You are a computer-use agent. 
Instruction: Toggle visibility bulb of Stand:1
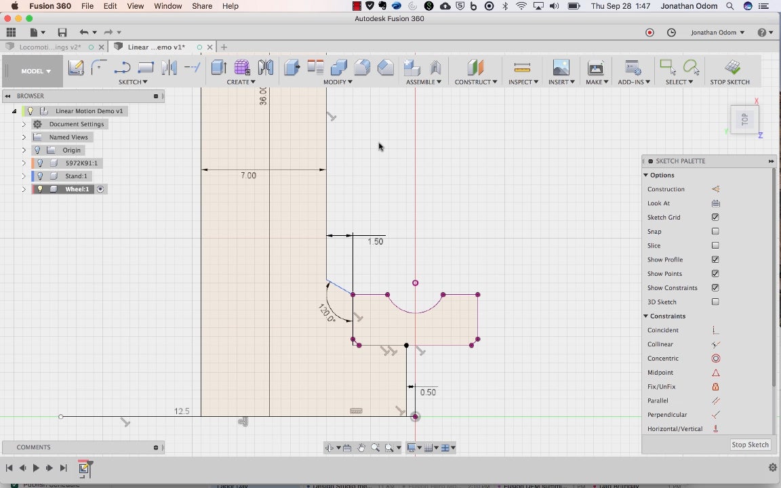pos(40,176)
